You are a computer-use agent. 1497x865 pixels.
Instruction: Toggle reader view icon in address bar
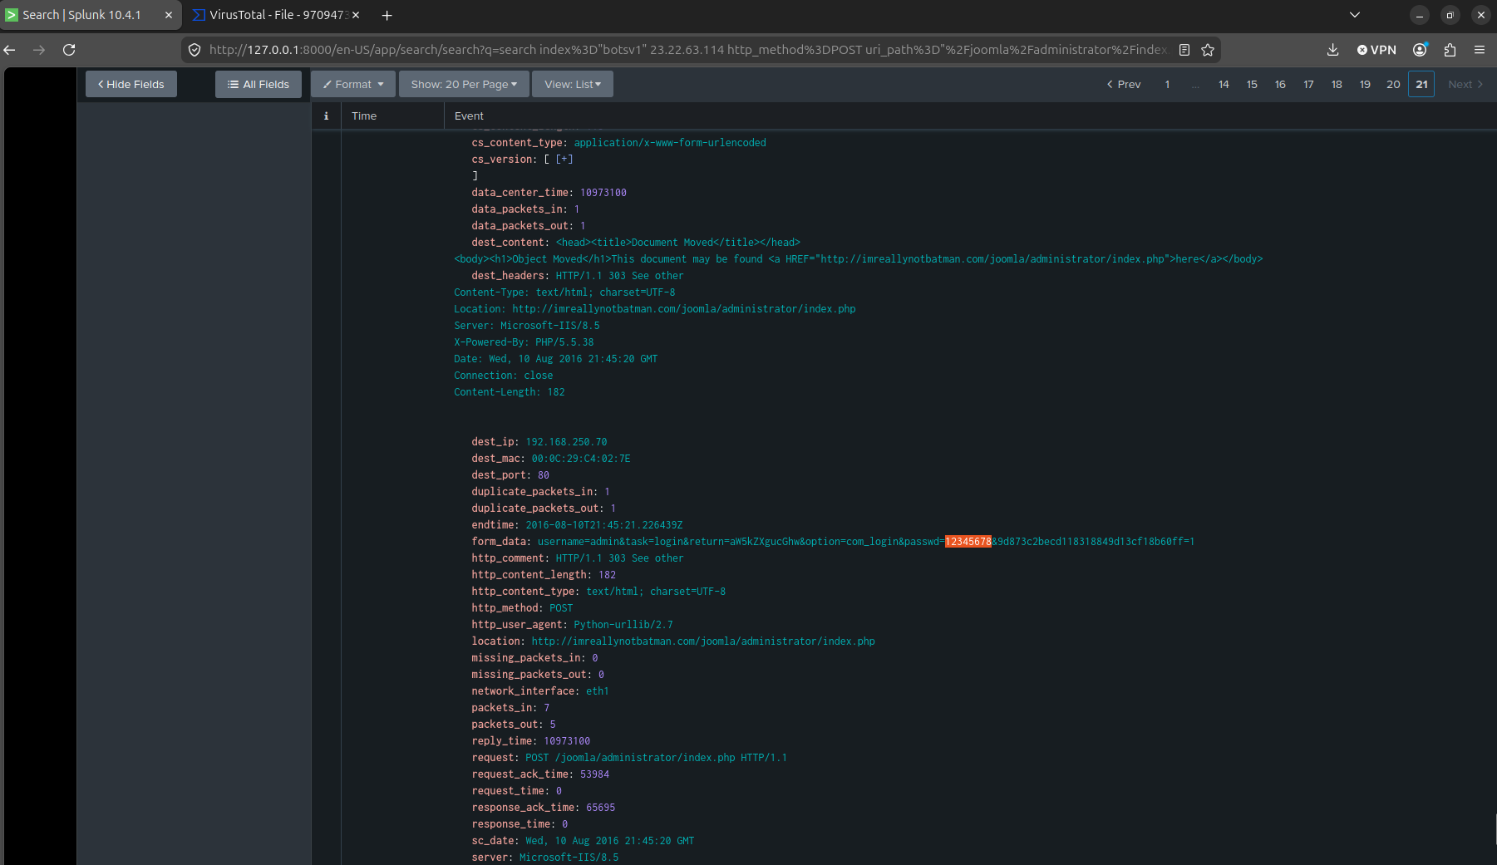[1184, 50]
